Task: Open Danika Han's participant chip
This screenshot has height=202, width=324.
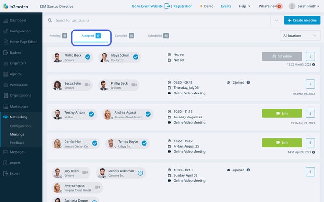Action: coord(76,144)
